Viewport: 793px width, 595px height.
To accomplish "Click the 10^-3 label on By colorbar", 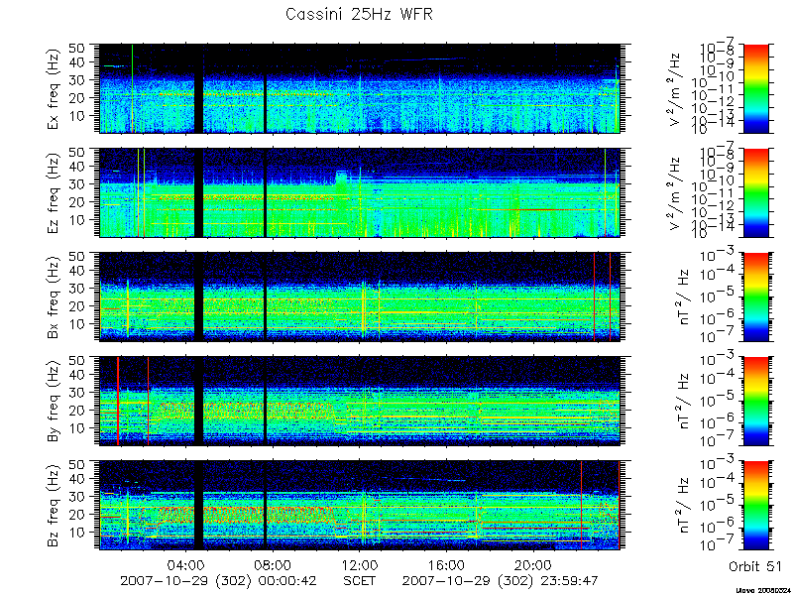I will click(718, 359).
